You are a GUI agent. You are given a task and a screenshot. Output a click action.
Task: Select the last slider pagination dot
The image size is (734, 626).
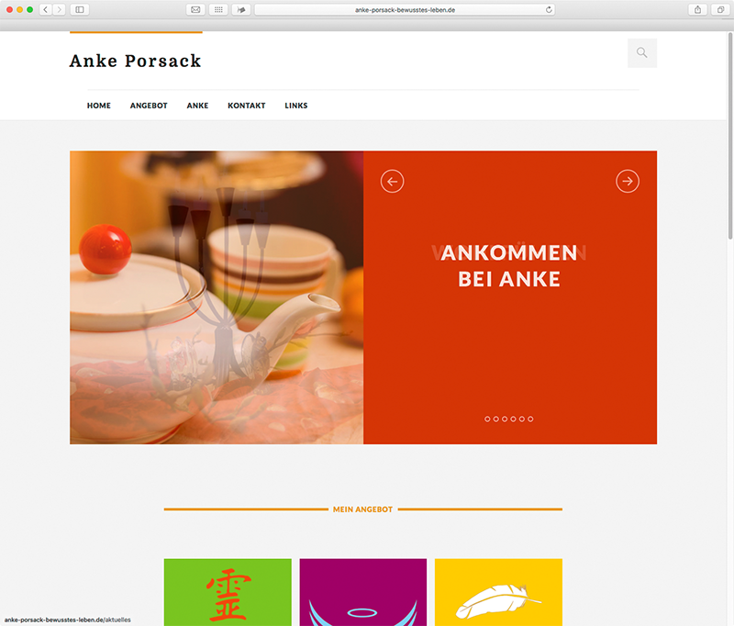(530, 419)
